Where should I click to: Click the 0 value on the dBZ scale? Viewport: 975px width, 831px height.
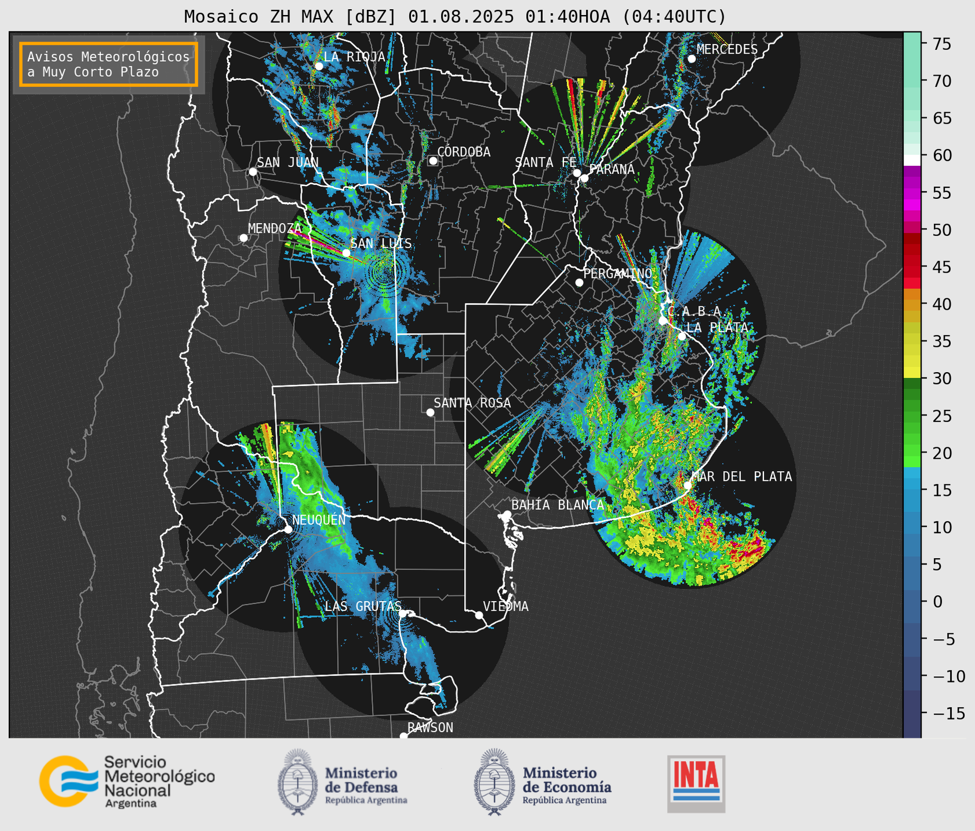click(x=937, y=602)
